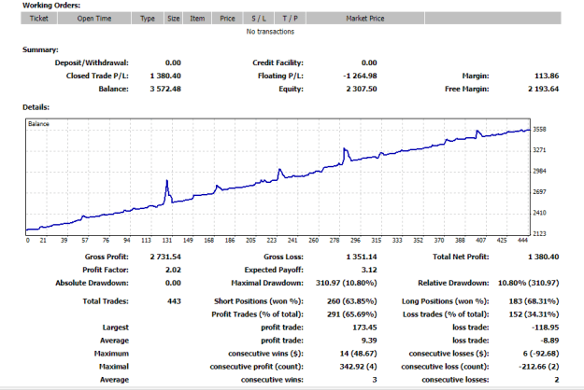This screenshot has height=390, width=584.
Task: Select the average profit trade value 9.39
Action: pyautogui.click(x=369, y=341)
